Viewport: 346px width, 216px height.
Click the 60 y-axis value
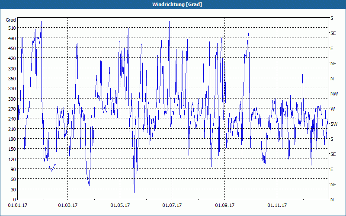coord(13,179)
